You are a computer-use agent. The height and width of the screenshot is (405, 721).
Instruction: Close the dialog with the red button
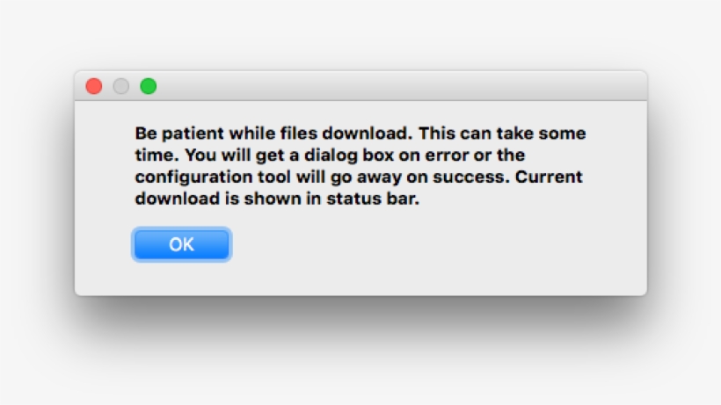tap(93, 86)
